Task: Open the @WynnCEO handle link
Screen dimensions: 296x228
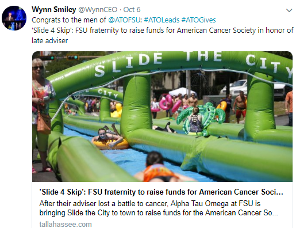Action: (x=98, y=10)
